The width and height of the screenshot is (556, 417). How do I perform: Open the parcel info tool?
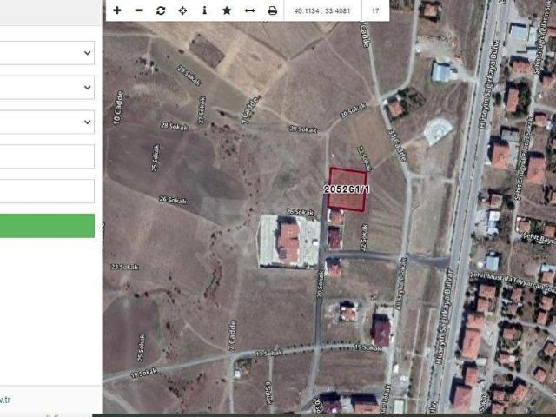coord(204,10)
